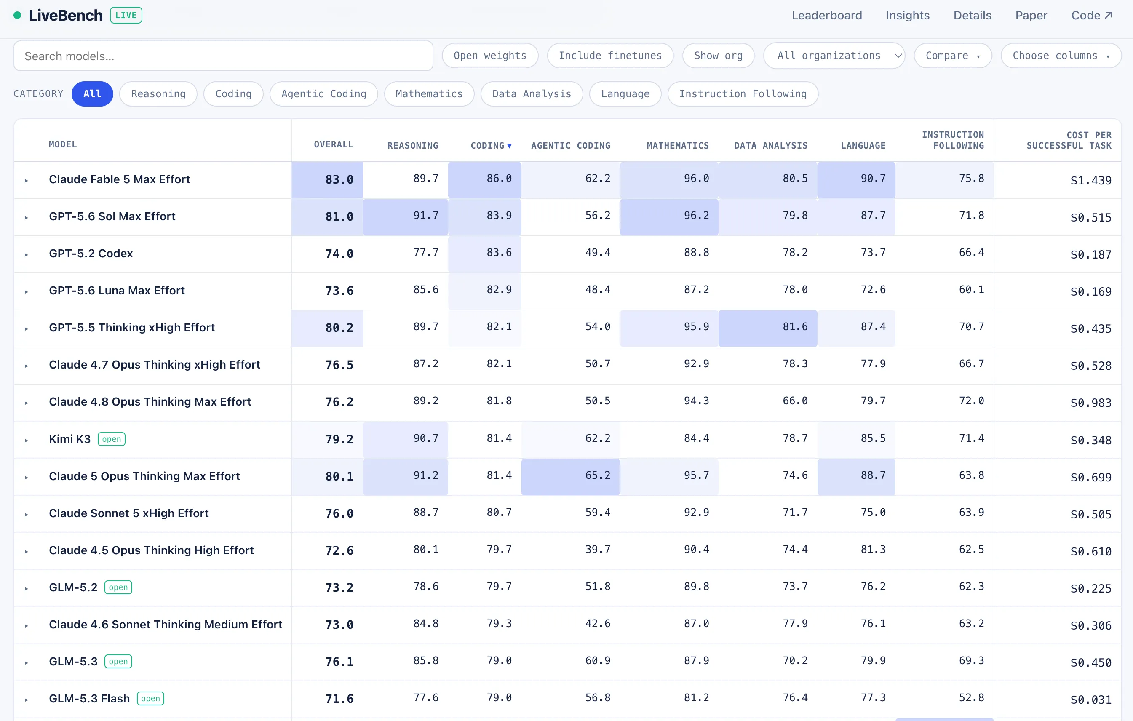Image resolution: width=1133 pixels, height=721 pixels.
Task: Expand the GPT-5.2 Codex row
Action: pyautogui.click(x=27, y=255)
